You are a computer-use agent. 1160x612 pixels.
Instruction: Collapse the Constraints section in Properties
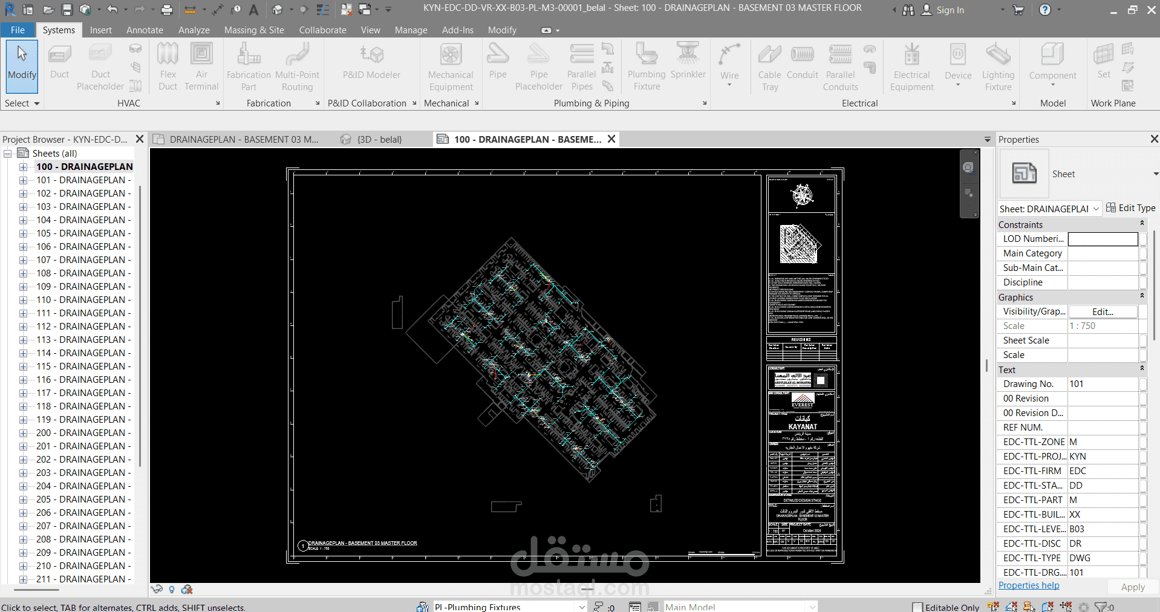(1142, 224)
